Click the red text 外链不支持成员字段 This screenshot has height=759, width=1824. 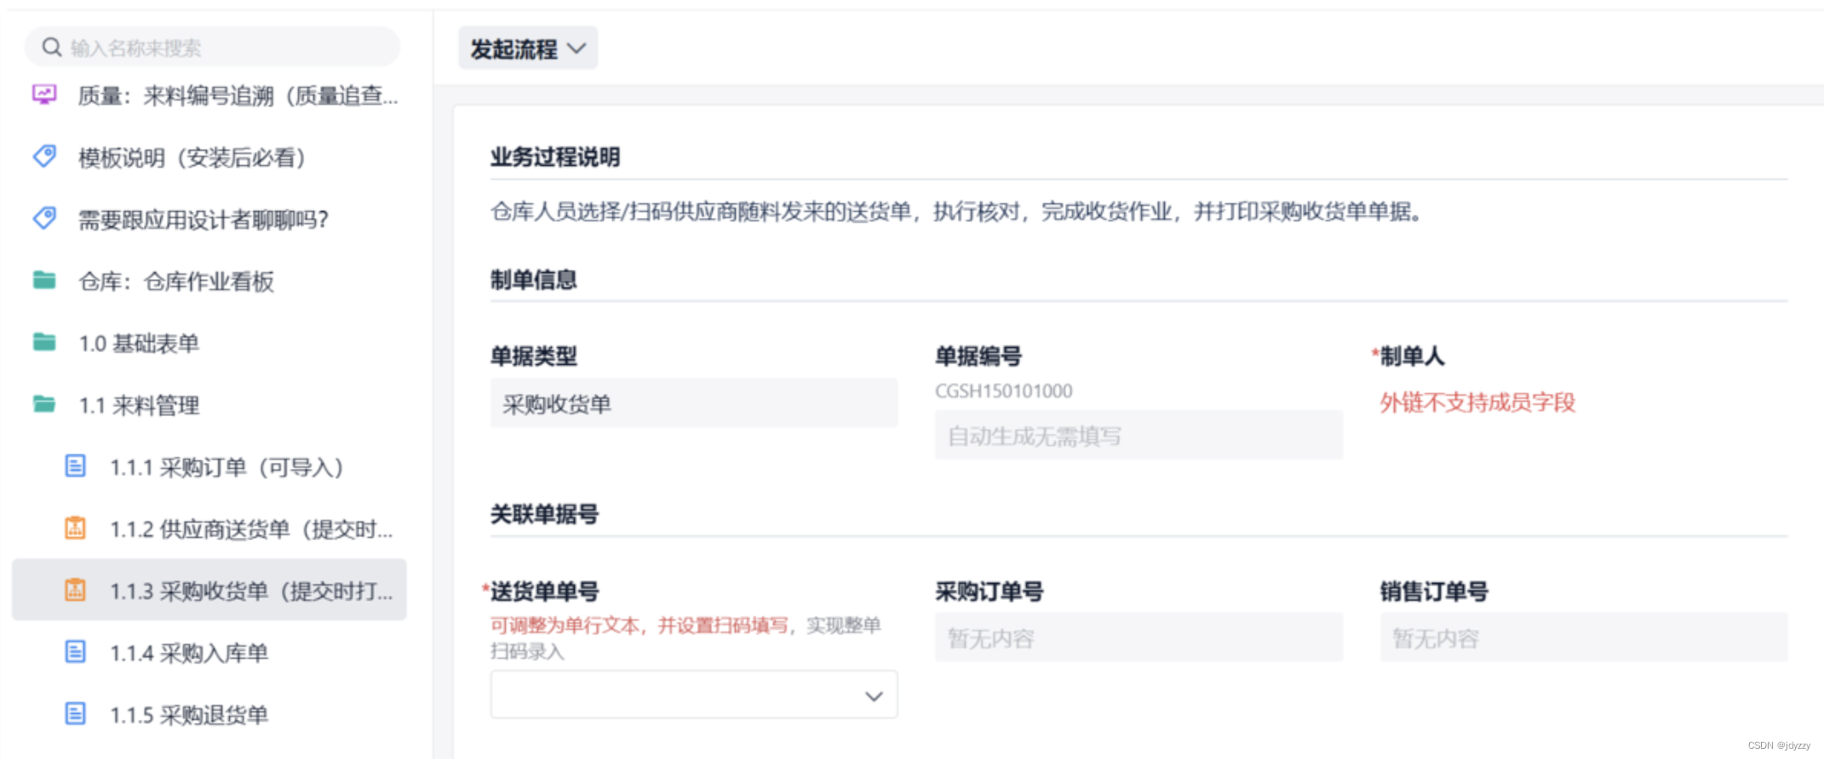1477,402
